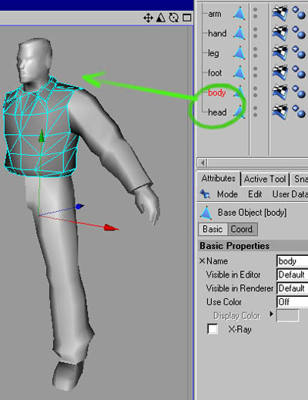Click the pin icon next to Mode
Screen dimensions: 308x400
pyautogui.click(x=205, y=194)
